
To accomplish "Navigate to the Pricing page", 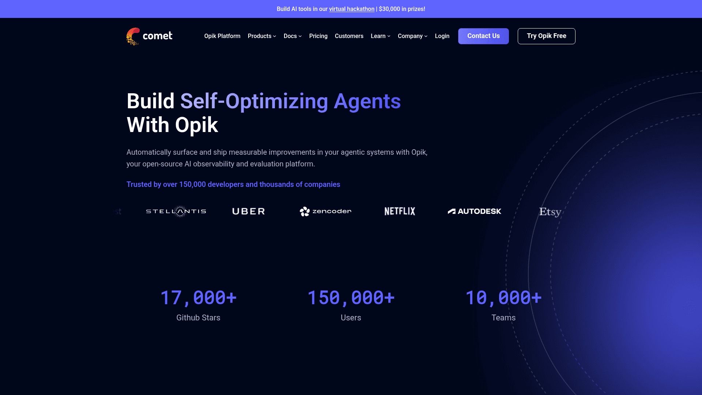I will 318,36.
